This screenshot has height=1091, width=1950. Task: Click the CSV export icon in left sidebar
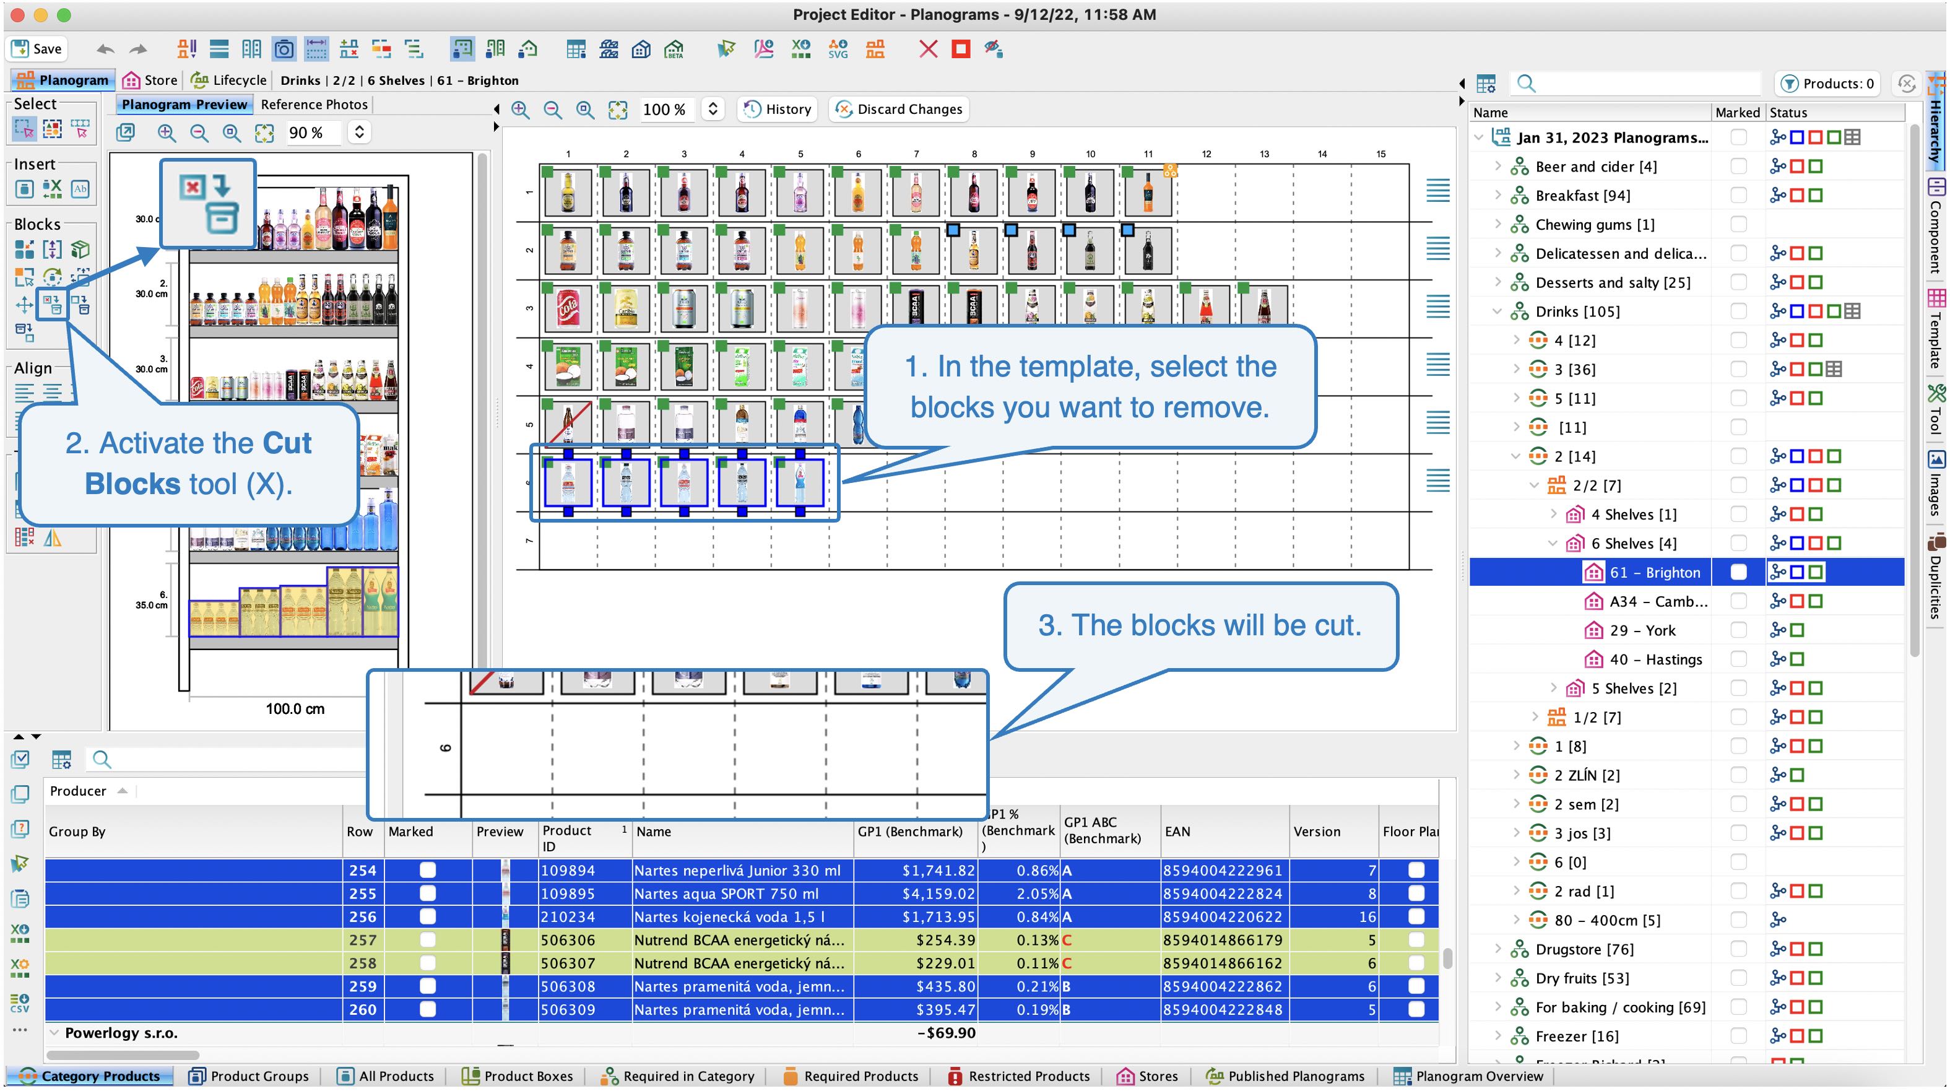pos(20,1003)
